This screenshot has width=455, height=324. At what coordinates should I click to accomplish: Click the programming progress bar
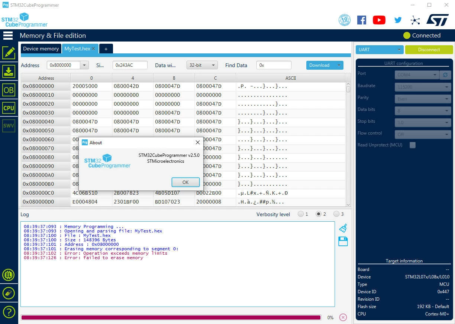click(171, 317)
